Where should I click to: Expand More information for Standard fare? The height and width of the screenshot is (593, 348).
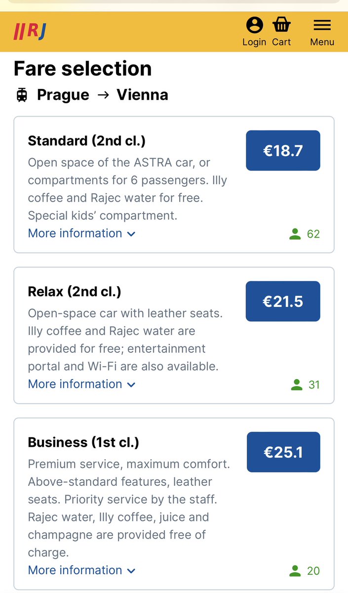(81, 233)
